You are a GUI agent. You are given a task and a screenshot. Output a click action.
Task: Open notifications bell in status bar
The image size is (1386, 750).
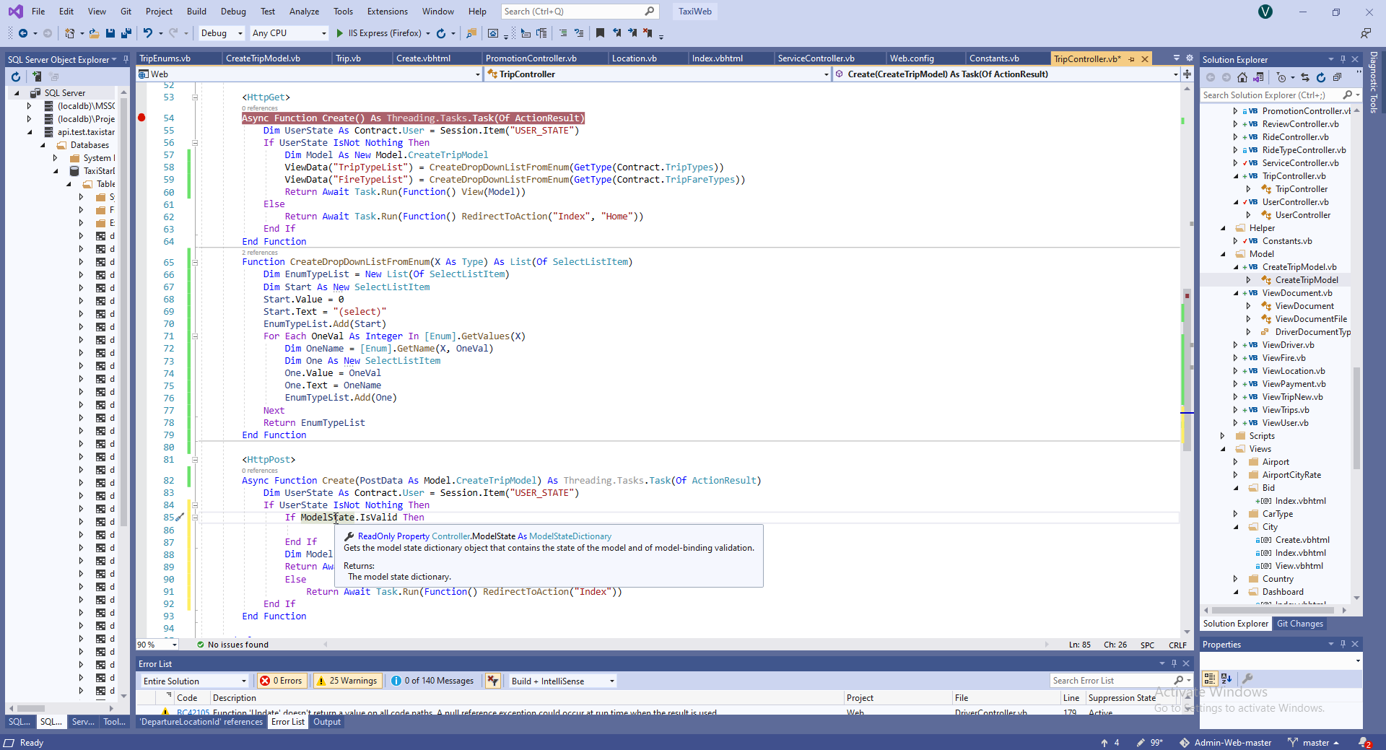[x=1364, y=742]
